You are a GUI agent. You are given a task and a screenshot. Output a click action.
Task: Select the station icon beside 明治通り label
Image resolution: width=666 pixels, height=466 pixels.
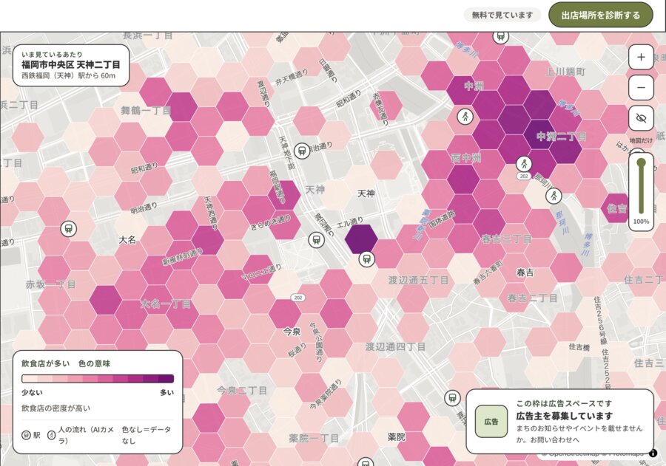point(302,151)
